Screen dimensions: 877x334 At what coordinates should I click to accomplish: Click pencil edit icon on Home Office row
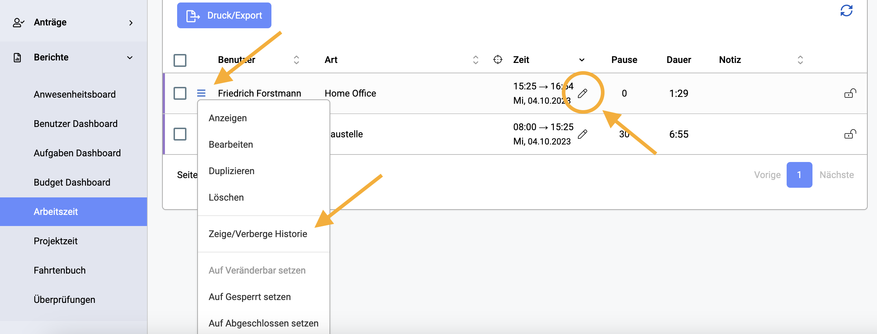coord(583,93)
